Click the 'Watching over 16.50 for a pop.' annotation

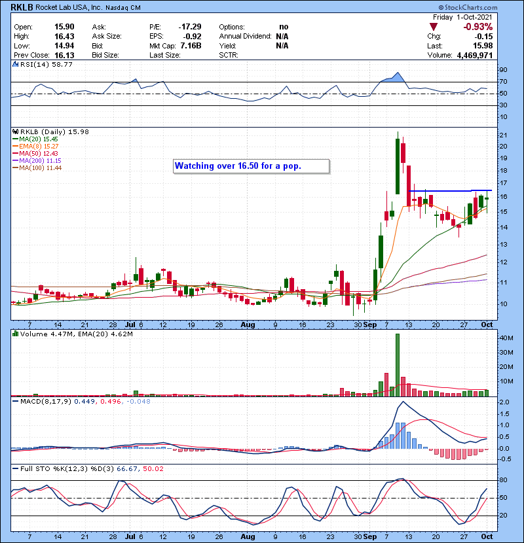pos(251,166)
